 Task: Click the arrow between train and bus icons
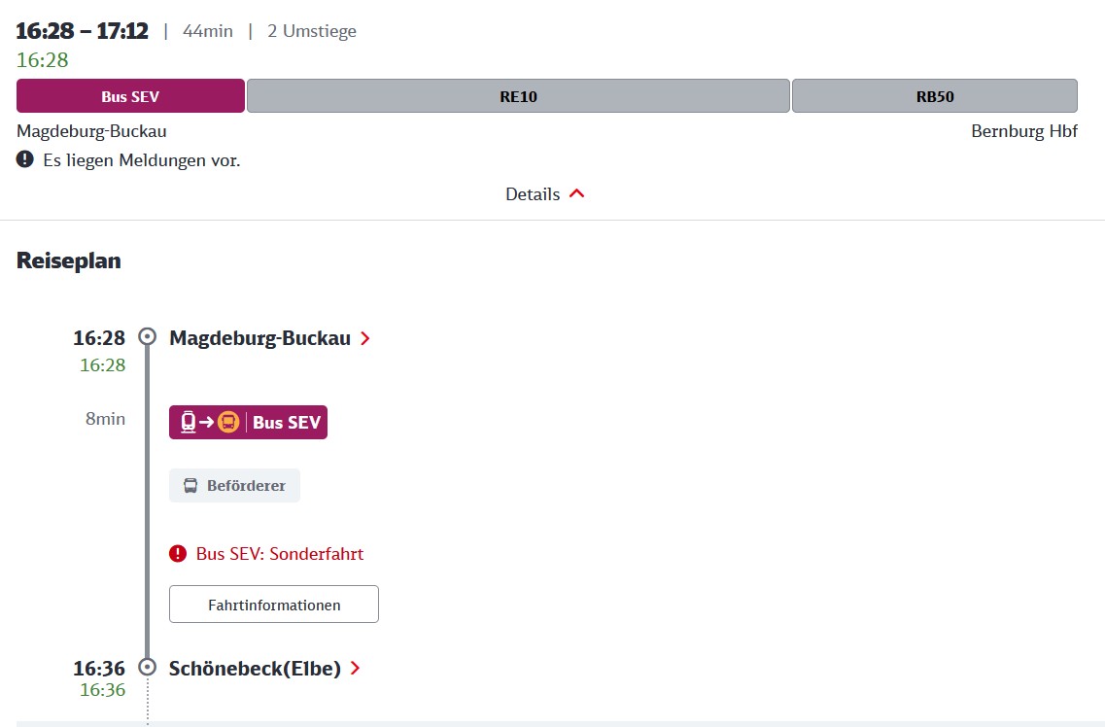pos(206,423)
